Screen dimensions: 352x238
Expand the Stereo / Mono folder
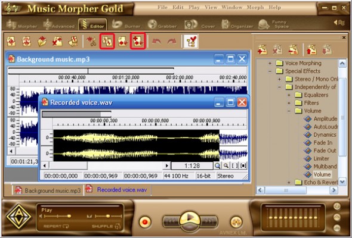pos(279,79)
